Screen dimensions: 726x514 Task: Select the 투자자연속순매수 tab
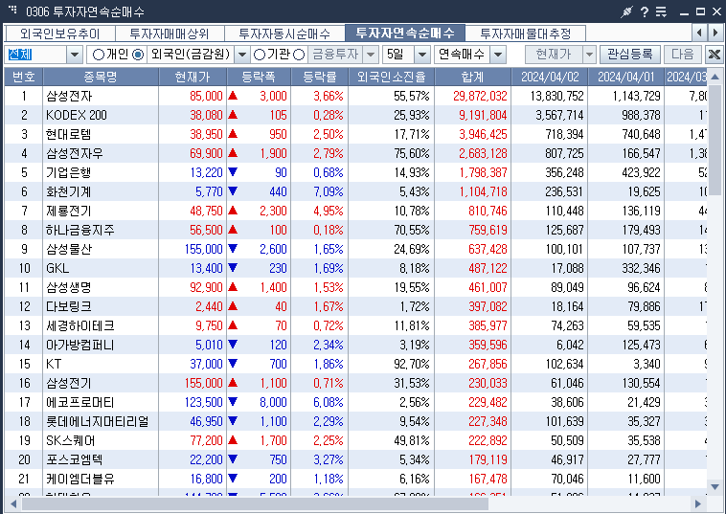click(405, 33)
